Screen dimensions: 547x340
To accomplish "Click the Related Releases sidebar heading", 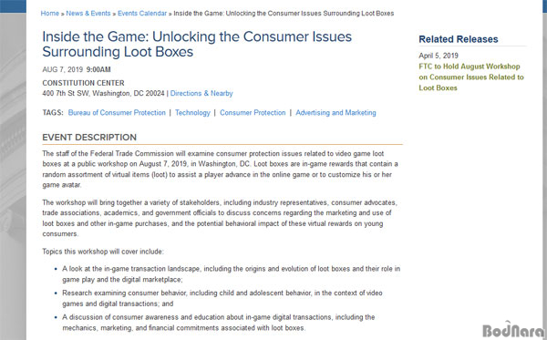I will coord(458,39).
